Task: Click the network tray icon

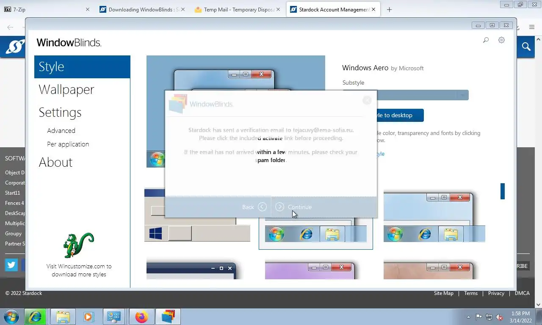Action: [489, 317]
